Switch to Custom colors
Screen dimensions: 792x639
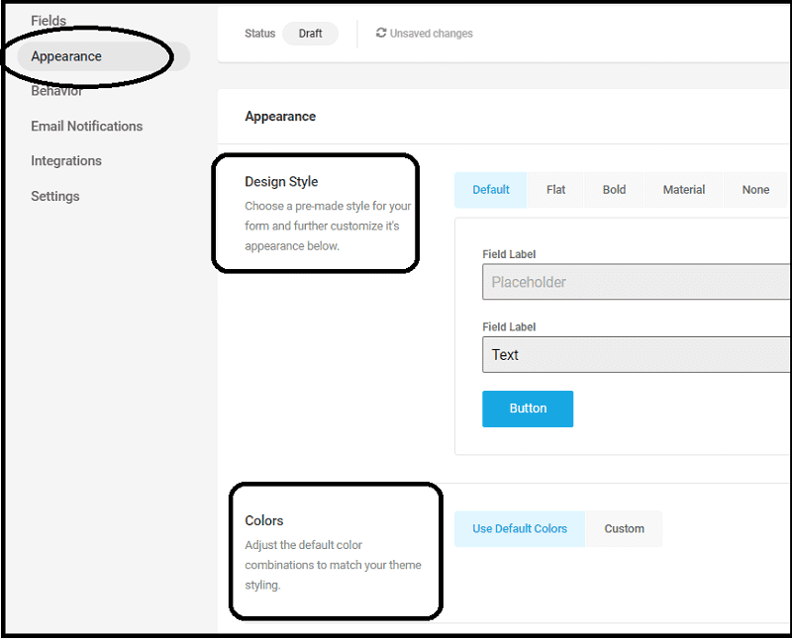623,528
